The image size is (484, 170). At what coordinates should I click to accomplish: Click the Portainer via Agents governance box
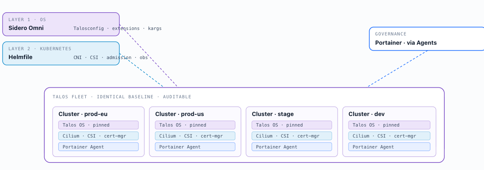[x=427, y=38]
